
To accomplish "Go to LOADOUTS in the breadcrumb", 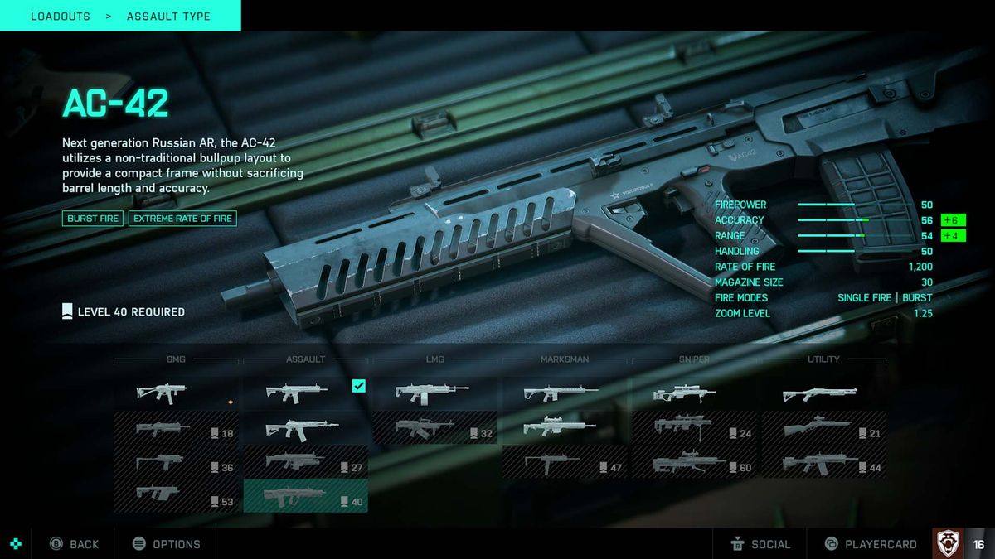I will coord(61,16).
